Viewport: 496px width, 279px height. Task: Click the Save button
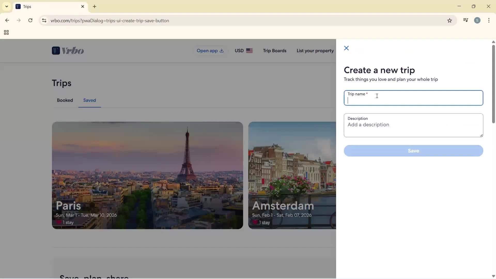(413, 151)
